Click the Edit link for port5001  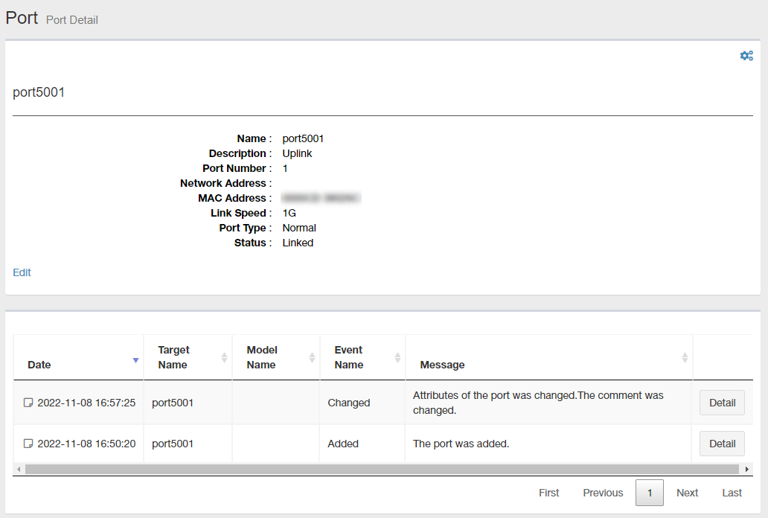coord(22,272)
